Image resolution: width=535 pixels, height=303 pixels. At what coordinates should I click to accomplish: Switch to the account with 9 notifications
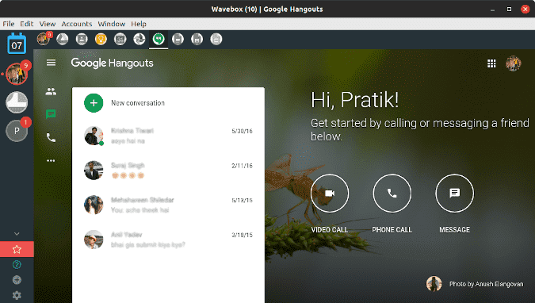click(17, 74)
